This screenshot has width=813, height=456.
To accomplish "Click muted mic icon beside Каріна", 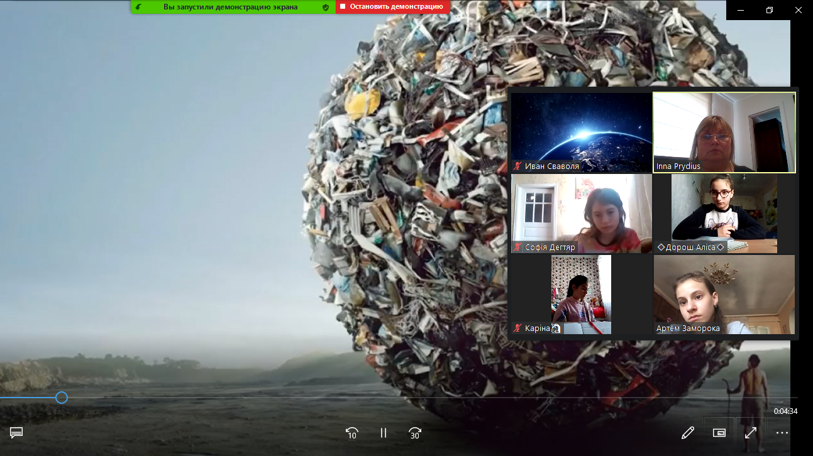I will pyautogui.click(x=518, y=328).
